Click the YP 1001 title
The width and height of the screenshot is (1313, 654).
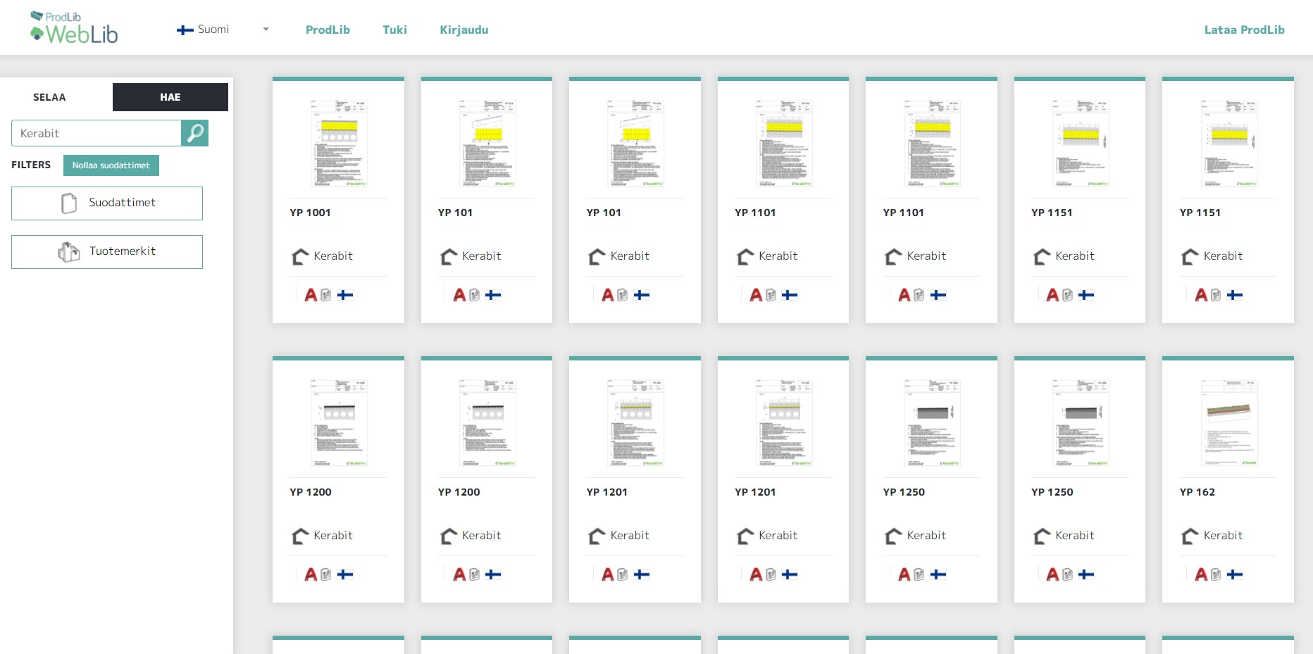[x=311, y=213]
